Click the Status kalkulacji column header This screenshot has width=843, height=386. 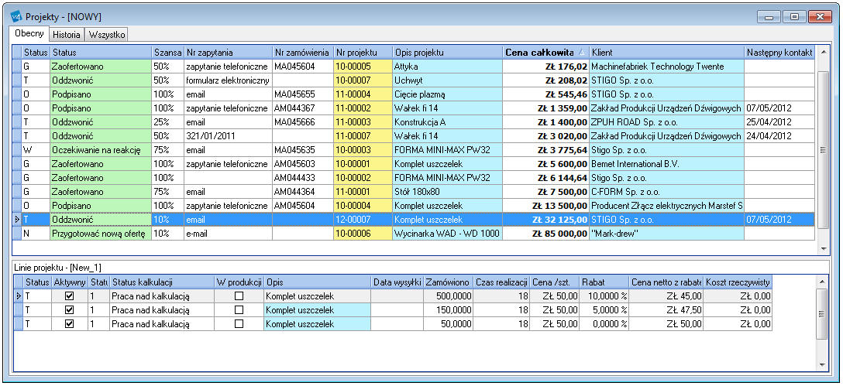(x=162, y=282)
